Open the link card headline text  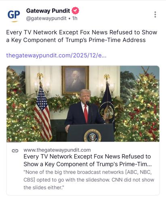[x=88, y=160]
